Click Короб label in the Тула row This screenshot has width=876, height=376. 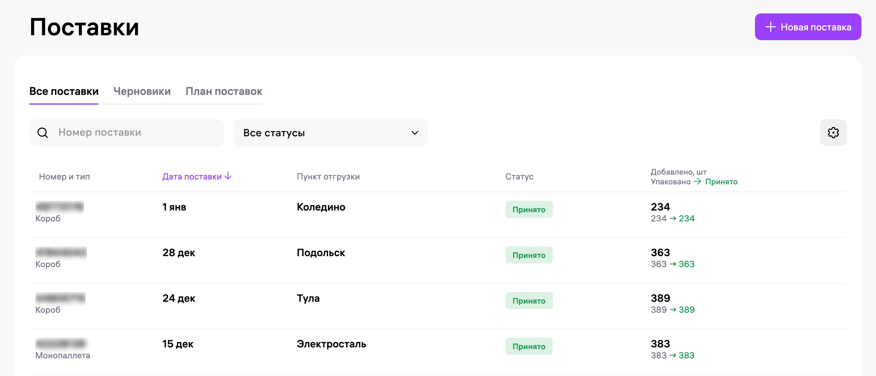[48, 310]
